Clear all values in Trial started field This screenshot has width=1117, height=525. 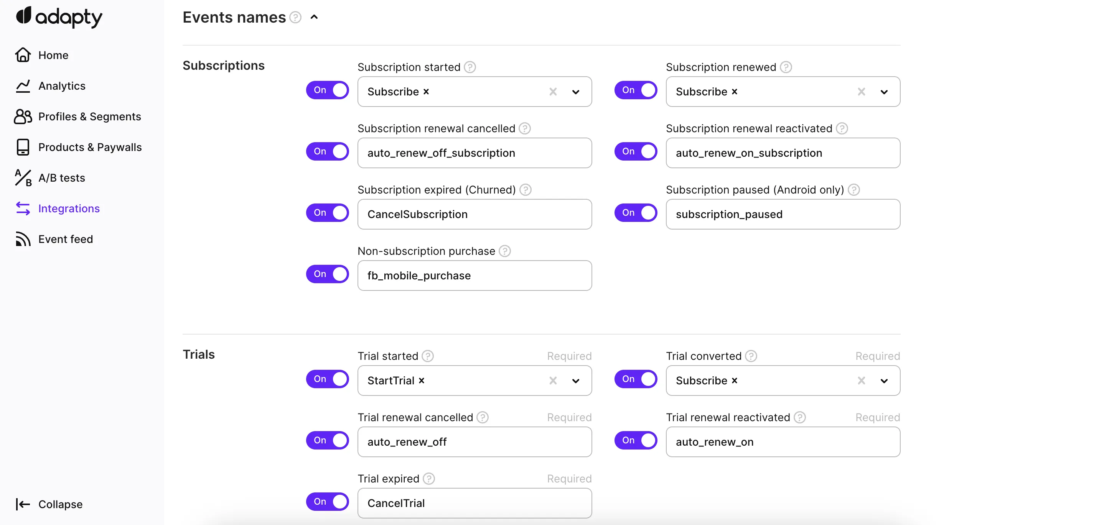tap(553, 381)
